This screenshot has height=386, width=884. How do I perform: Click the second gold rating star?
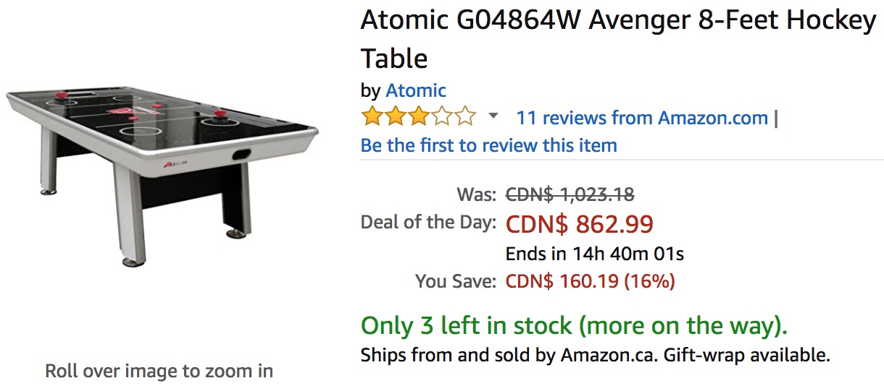tap(396, 116)
